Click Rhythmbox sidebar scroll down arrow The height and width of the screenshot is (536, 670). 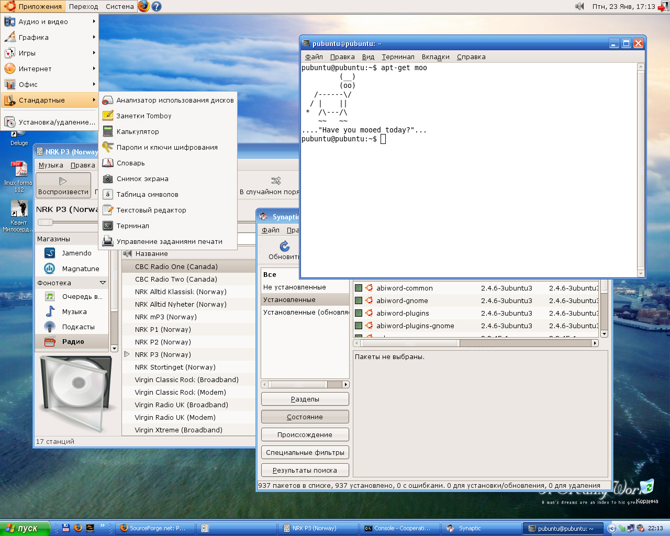tap(114, 348)
